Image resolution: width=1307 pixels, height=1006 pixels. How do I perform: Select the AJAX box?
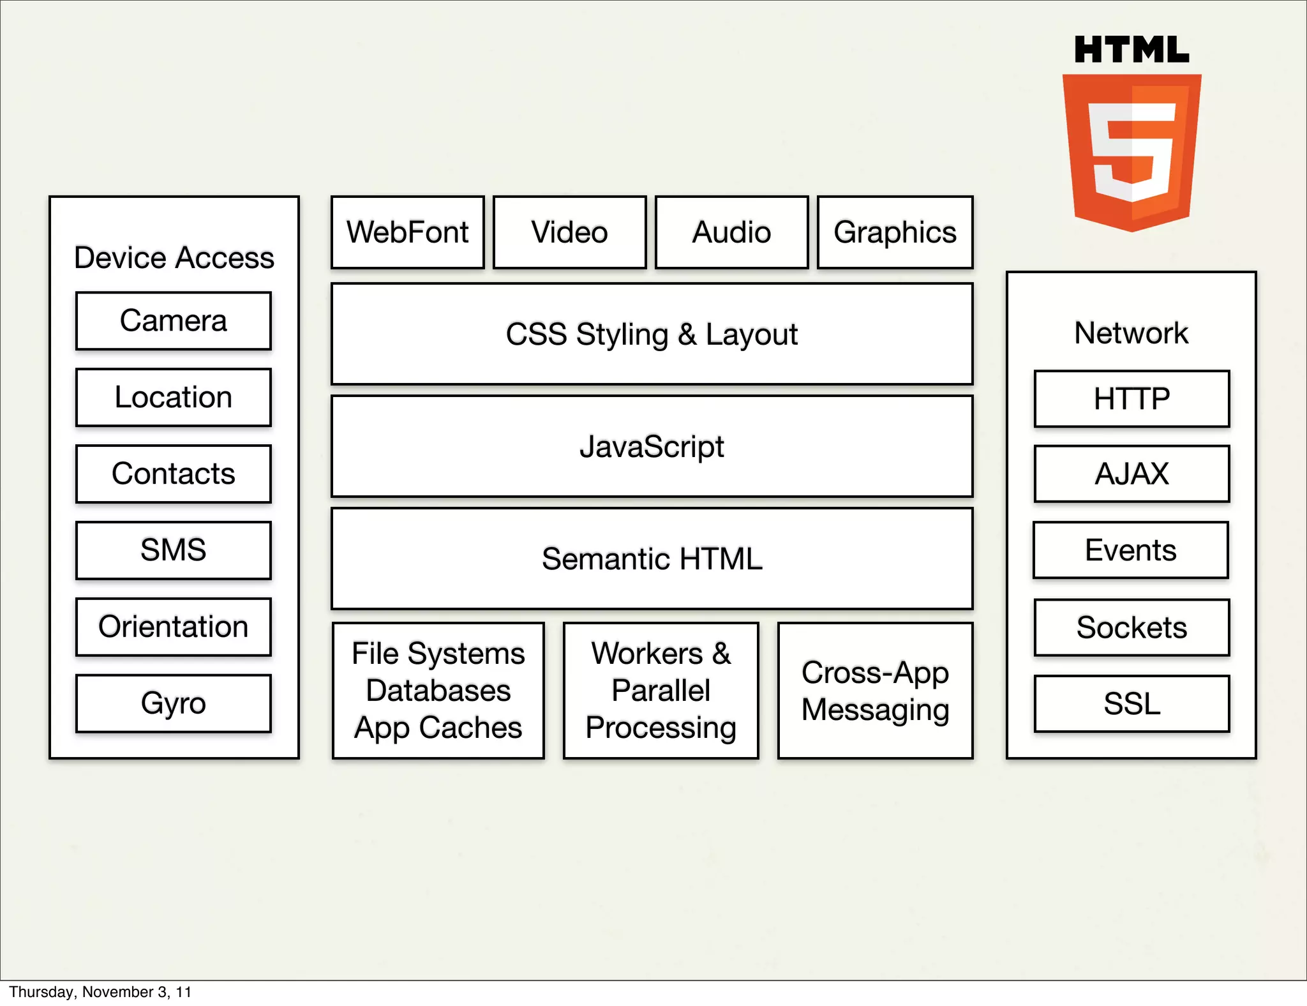point(1132,474)
